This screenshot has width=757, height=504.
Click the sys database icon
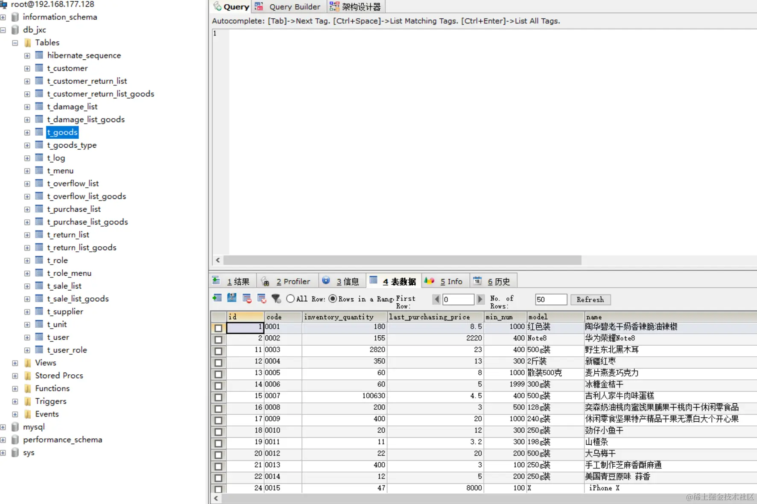pos(15,452)
